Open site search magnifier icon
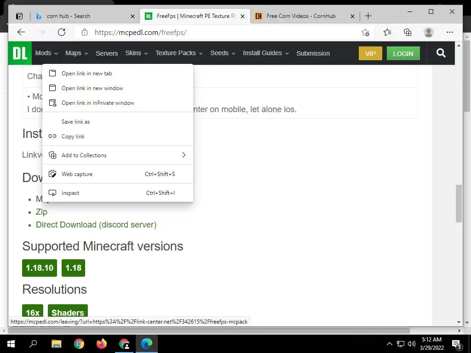The image size is (471, 353). coord(441,53)
